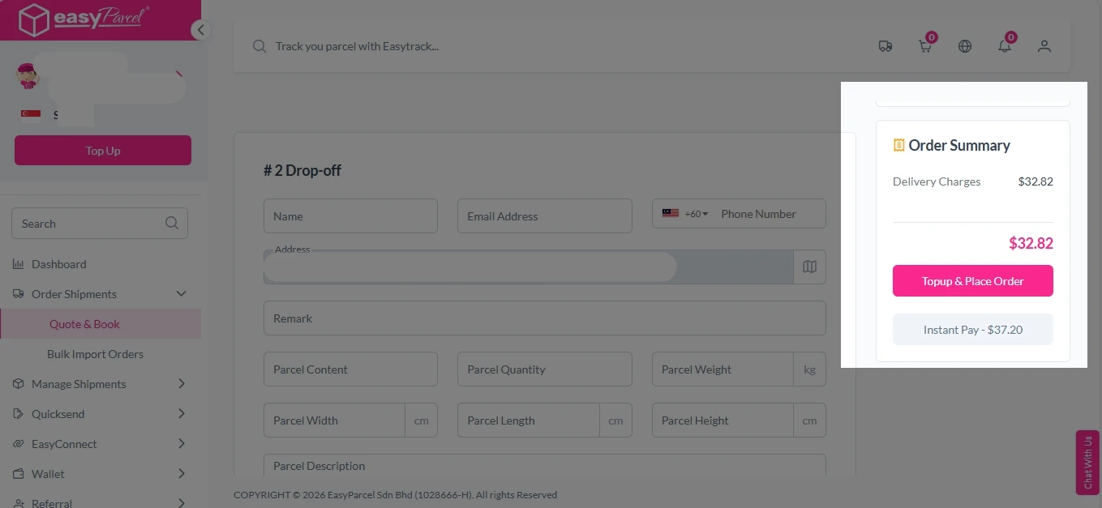This screenshot has height=508, width=1102.
Task: Click Topup & Place Order
Action: click(x=972, y=280)
